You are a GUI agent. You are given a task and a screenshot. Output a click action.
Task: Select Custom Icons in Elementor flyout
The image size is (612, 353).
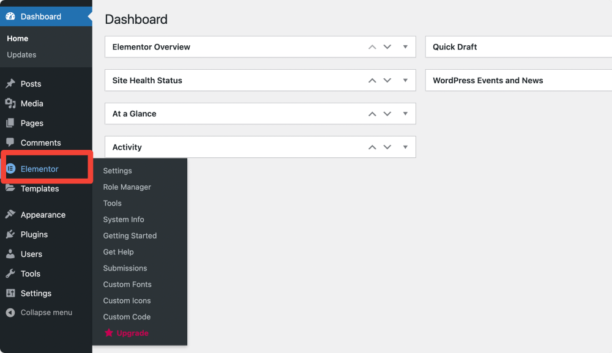tap(127, 301)
